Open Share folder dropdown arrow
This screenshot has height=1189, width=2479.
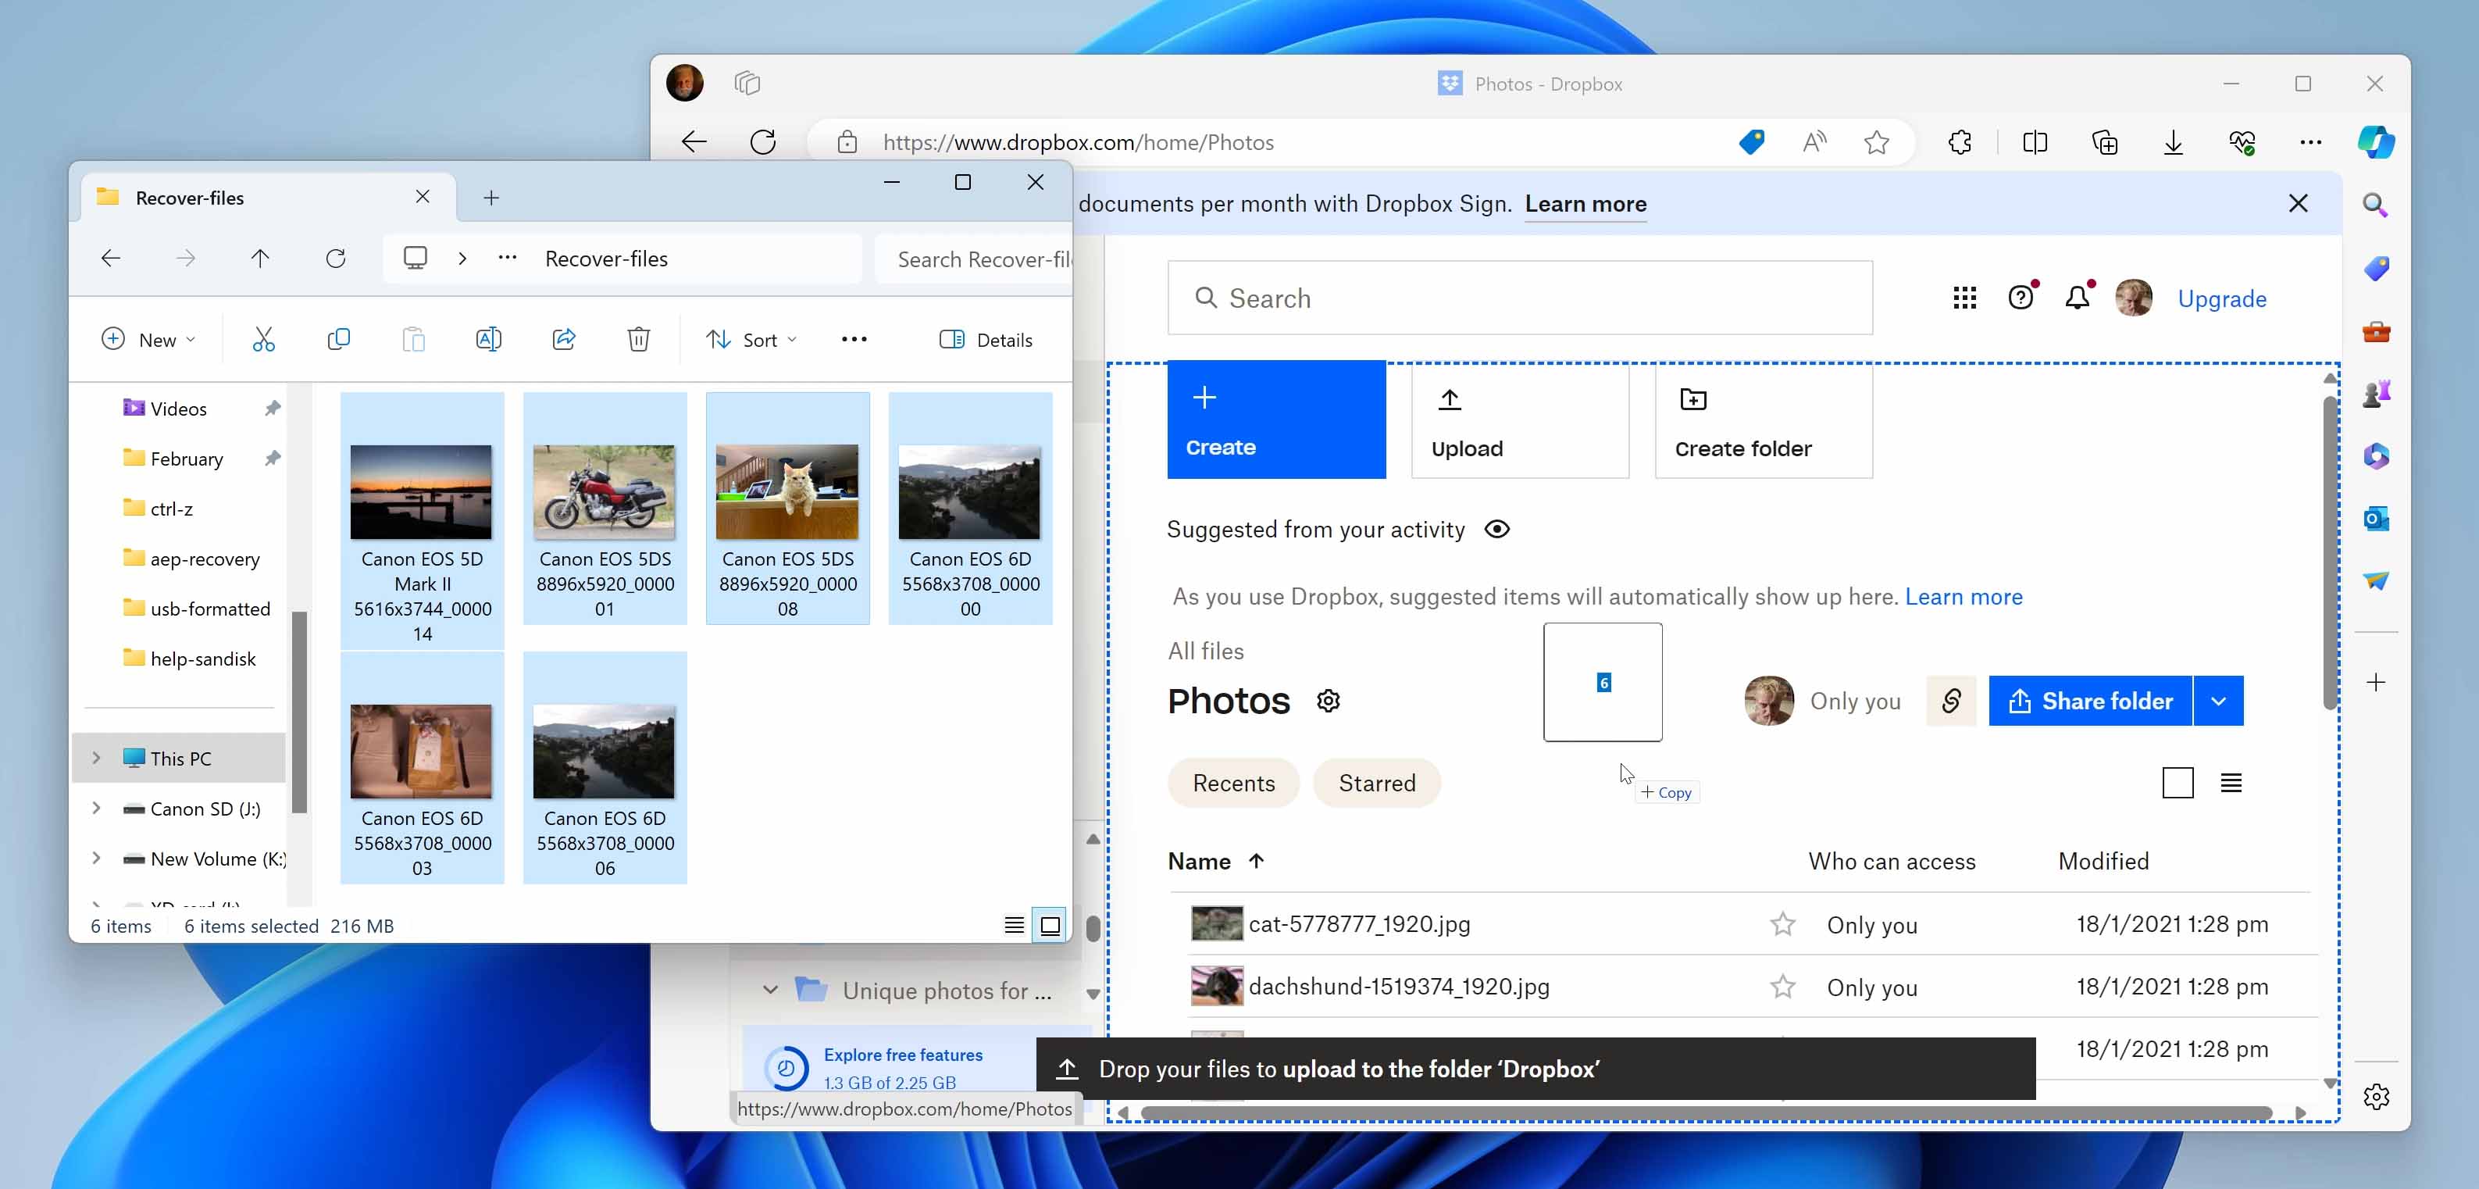coord(2218,701)
